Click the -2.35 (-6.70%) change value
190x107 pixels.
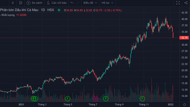[x=112, y=10]
